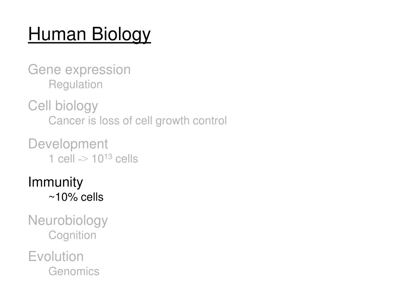Select the Development heading

pos(68,144)
